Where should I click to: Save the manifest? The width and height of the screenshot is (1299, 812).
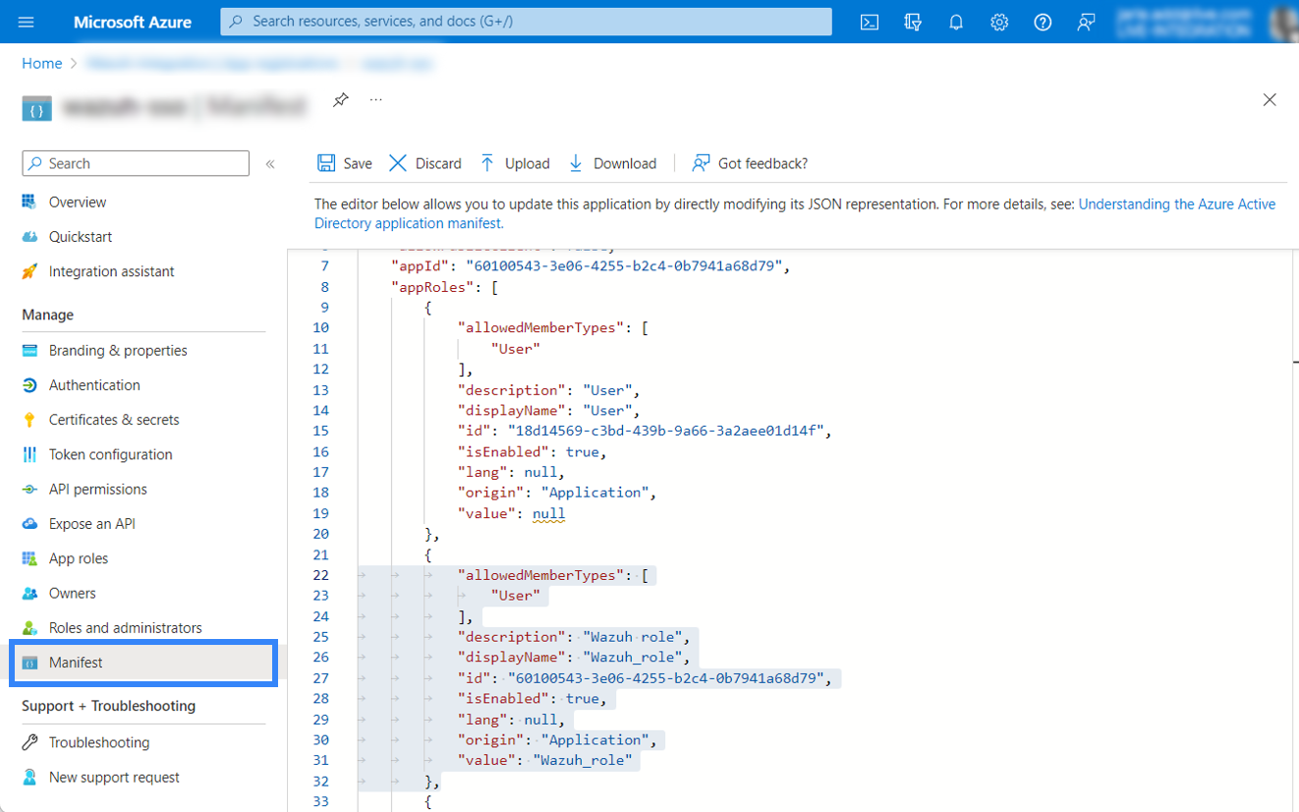[344, 163]
